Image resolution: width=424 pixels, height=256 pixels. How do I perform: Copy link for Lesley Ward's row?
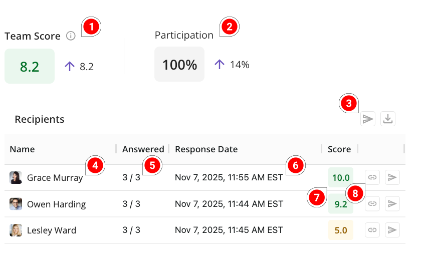[x=372, y=230]
